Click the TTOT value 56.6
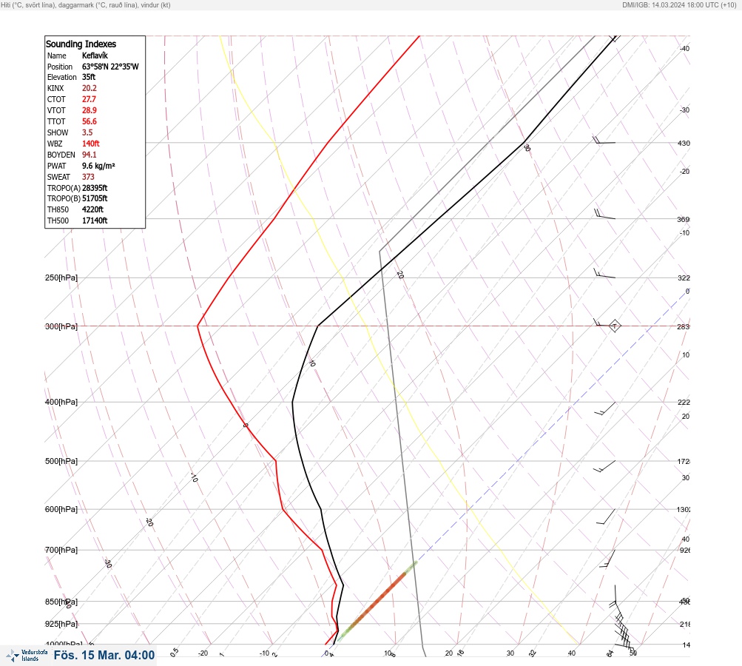 pyautogui.click(x=89, y=121)
